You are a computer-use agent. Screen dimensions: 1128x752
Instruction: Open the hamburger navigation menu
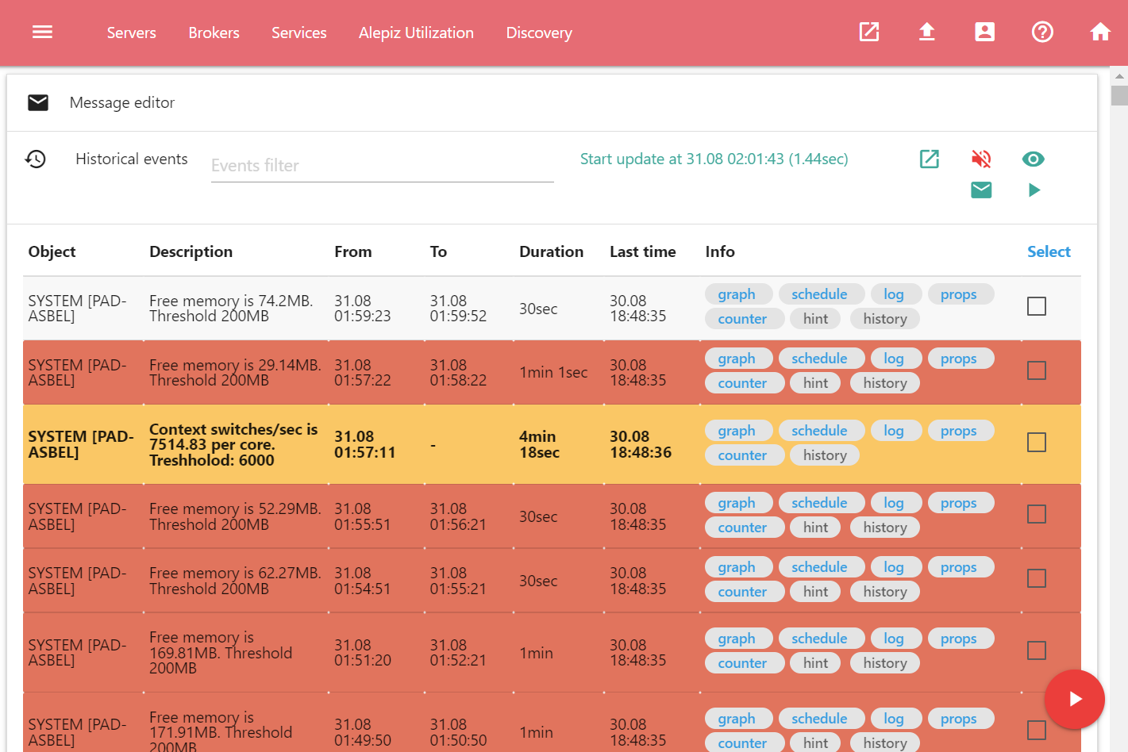click(x=42, y=32)
